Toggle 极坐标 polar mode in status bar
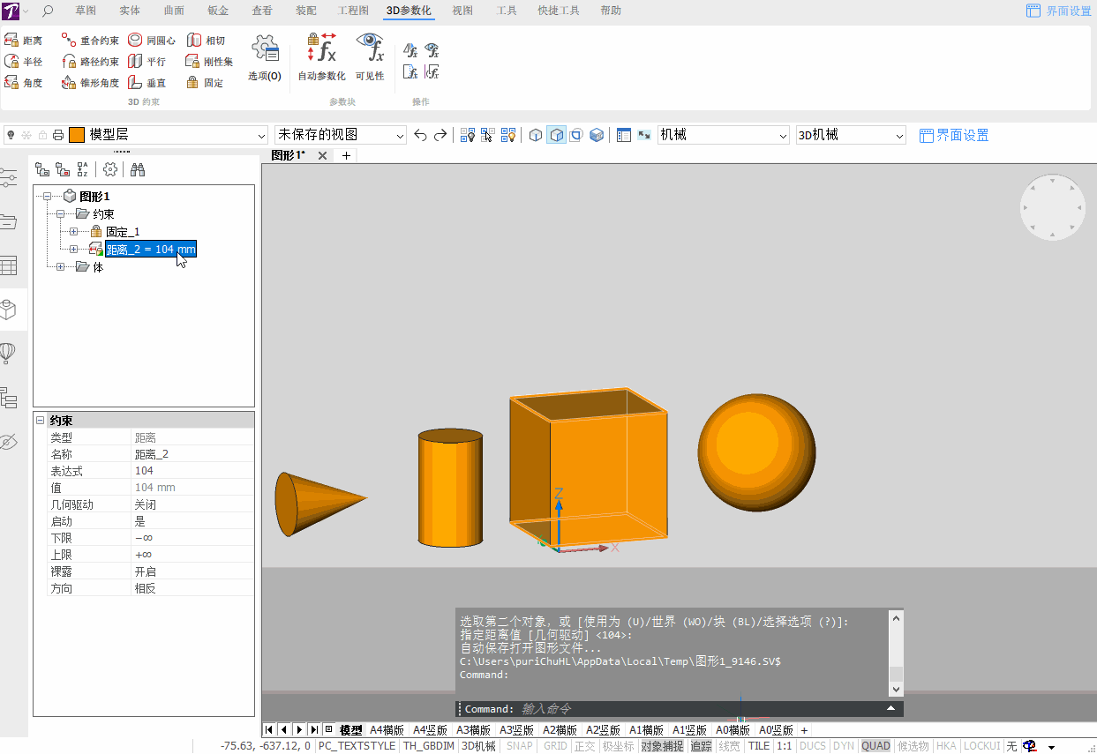This screenshot has height=754, width=1097. pyautogui.click(x=618, y=746)
